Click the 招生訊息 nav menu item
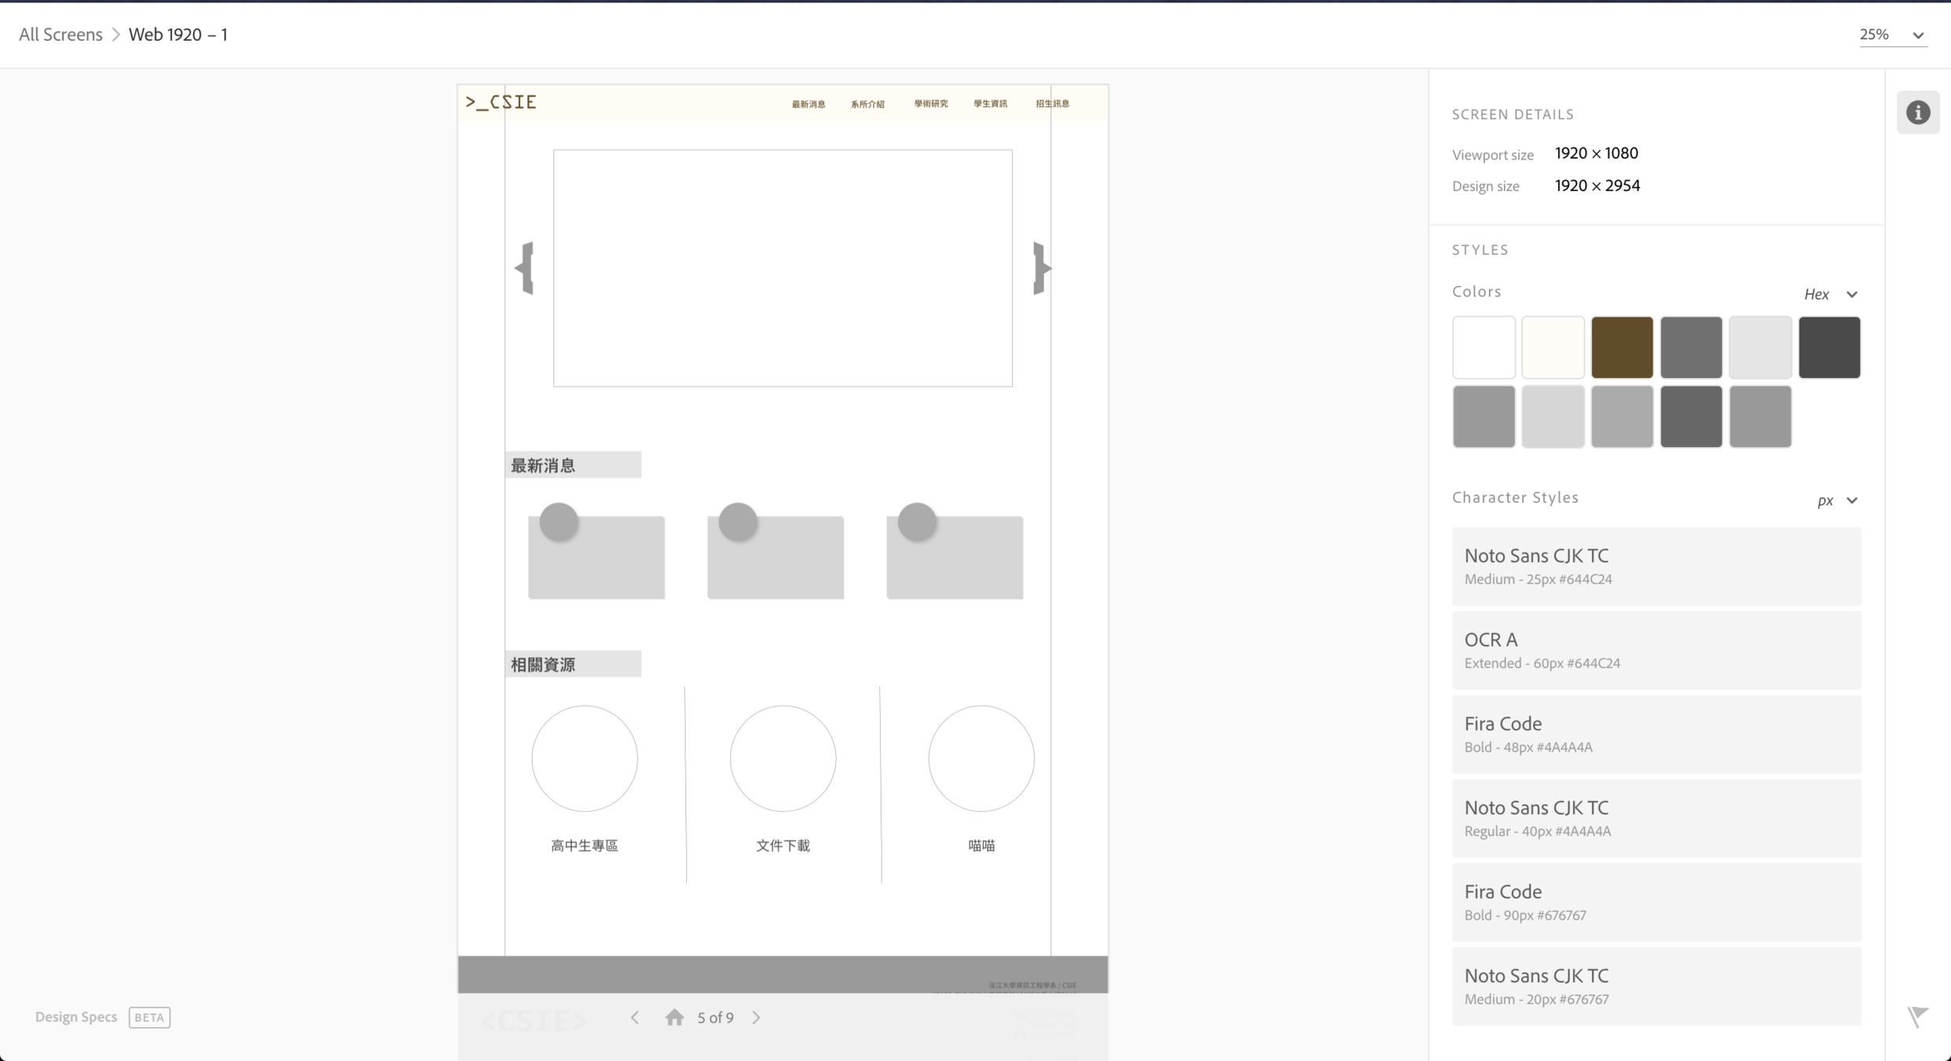The image size is (1951, 1061). click(1052, 104)
